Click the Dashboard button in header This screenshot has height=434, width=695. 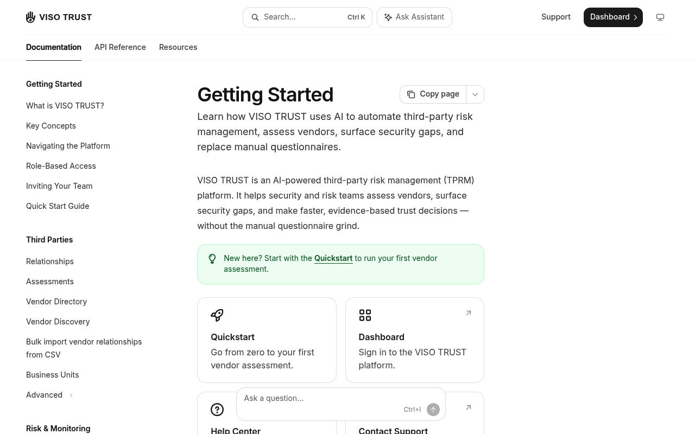tap(613, 17)
